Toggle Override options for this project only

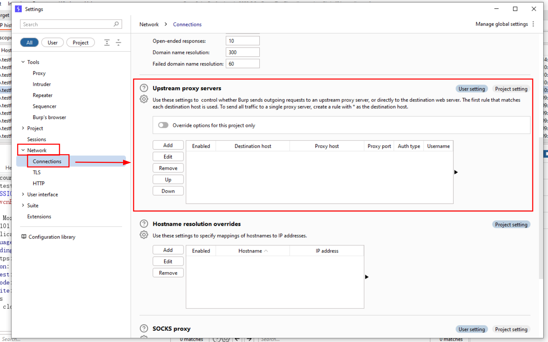[x=163, y=125]
